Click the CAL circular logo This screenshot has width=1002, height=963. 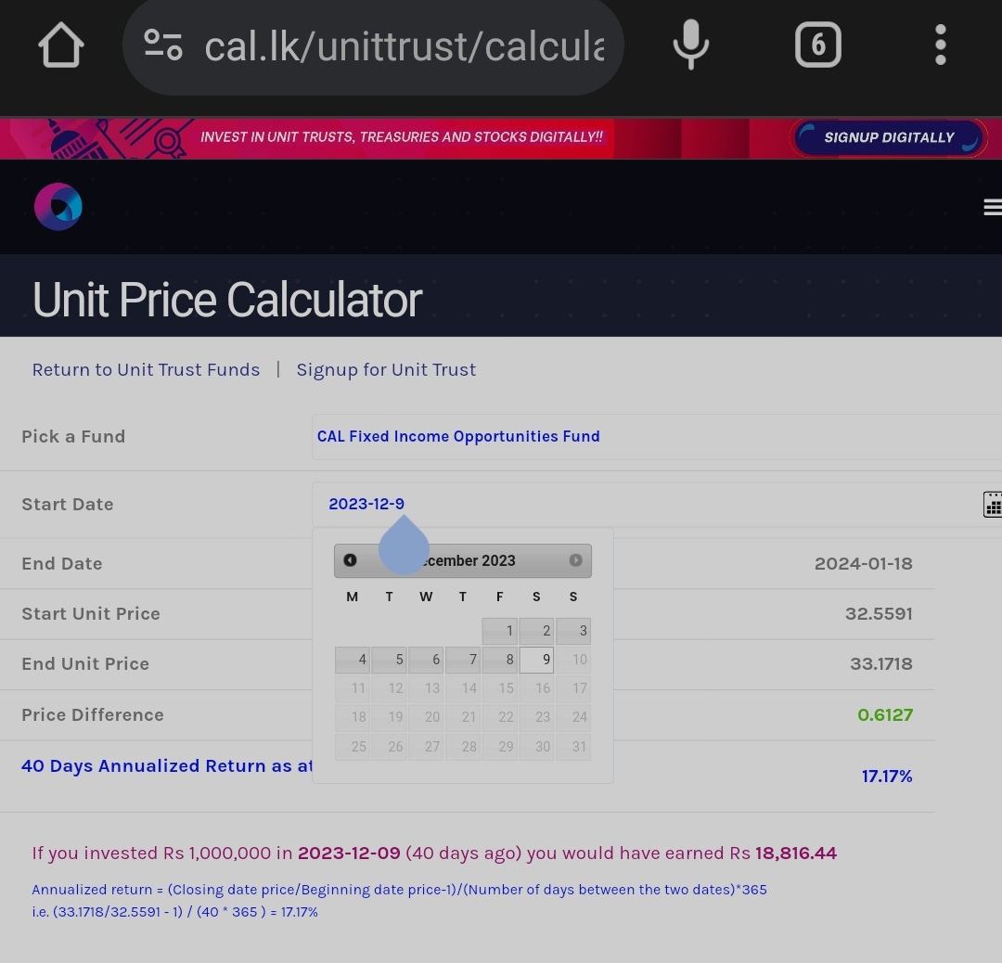click(58, 206)
